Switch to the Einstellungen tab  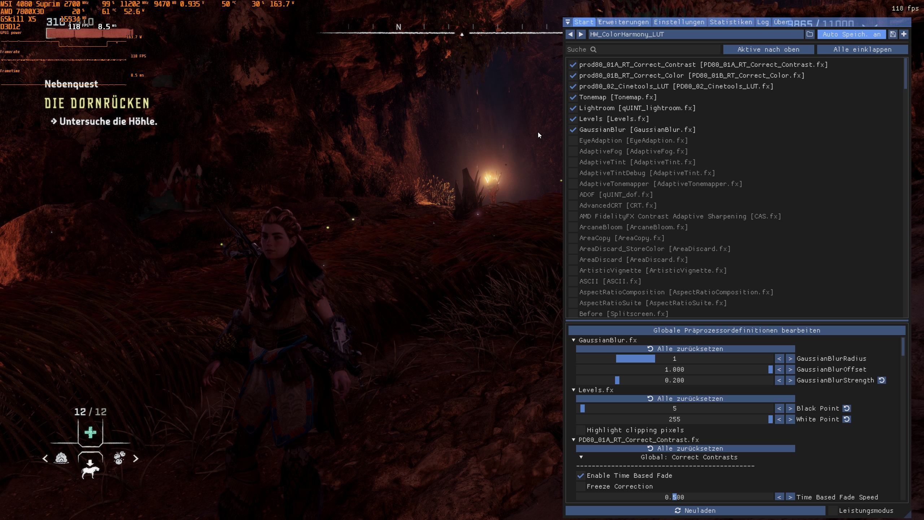(679, 22)
